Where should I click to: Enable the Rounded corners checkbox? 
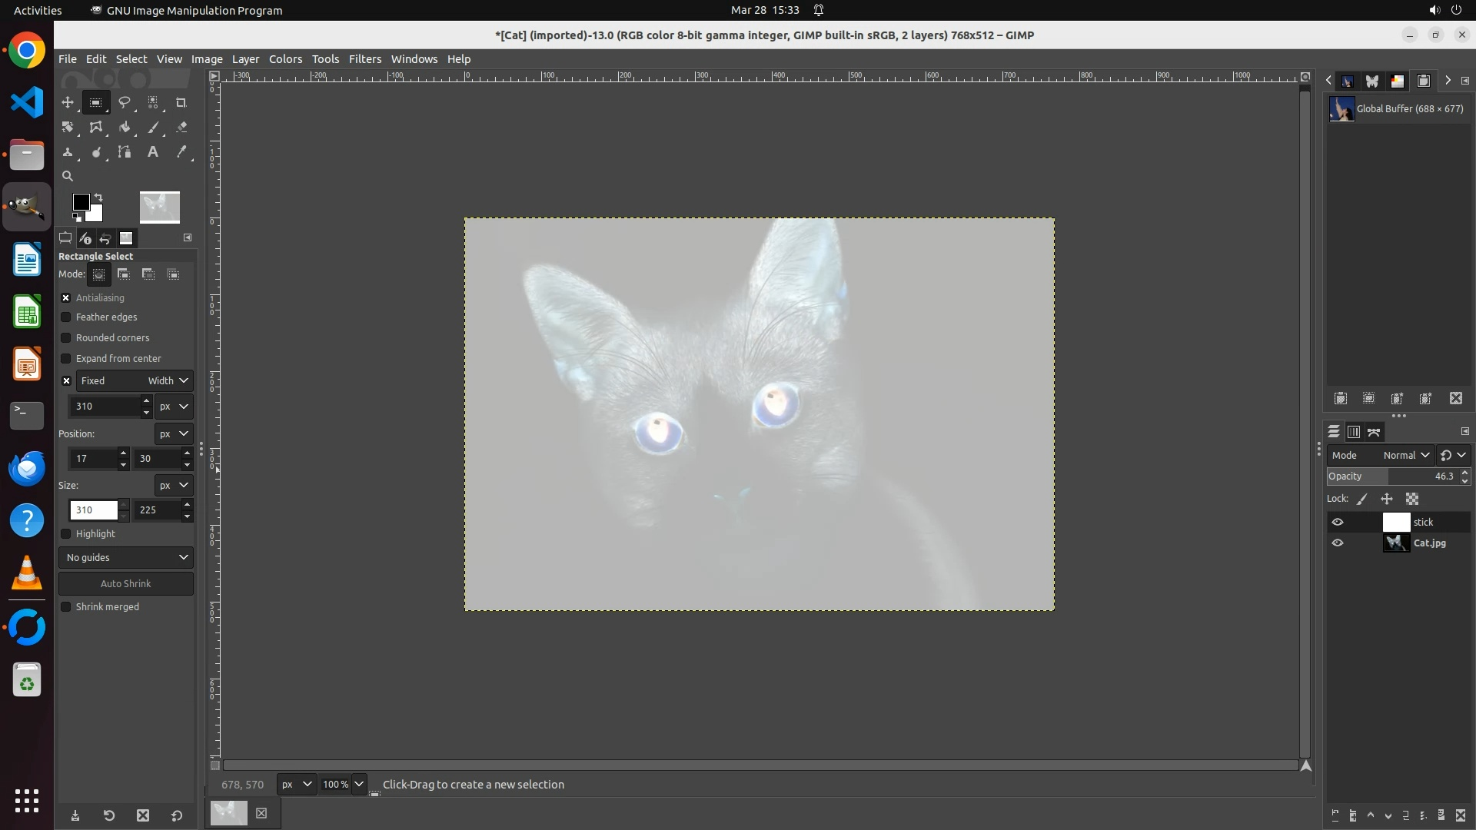pos(66,338)
